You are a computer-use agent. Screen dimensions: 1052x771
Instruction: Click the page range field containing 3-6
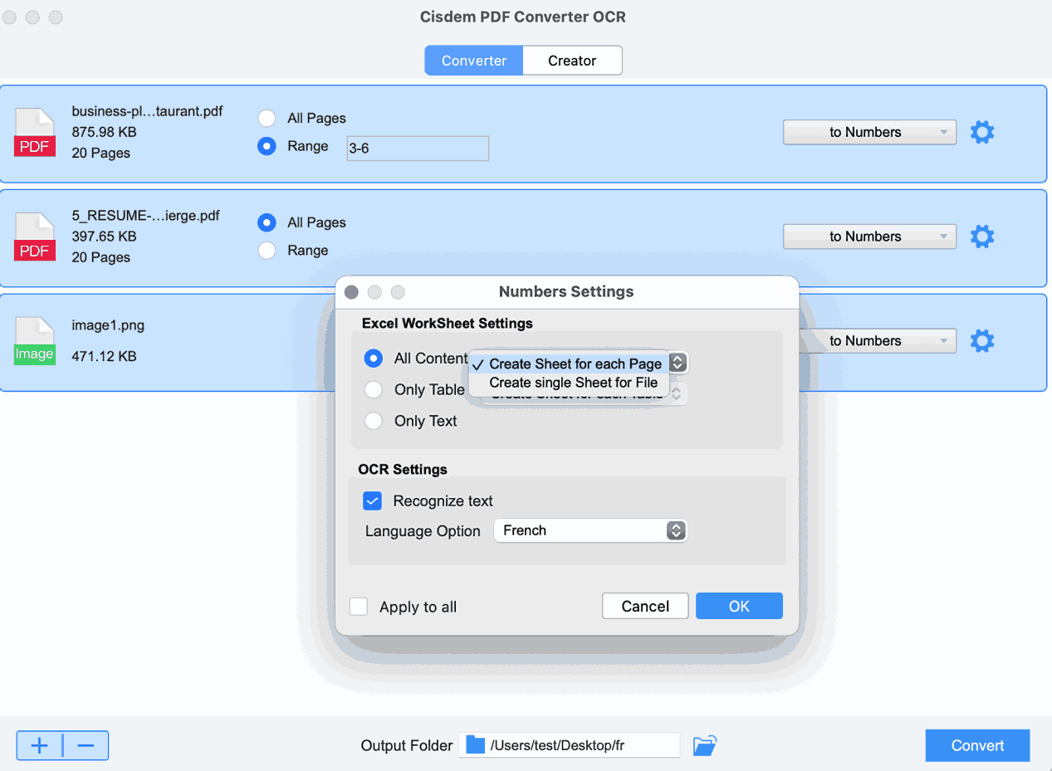[418, 149]
